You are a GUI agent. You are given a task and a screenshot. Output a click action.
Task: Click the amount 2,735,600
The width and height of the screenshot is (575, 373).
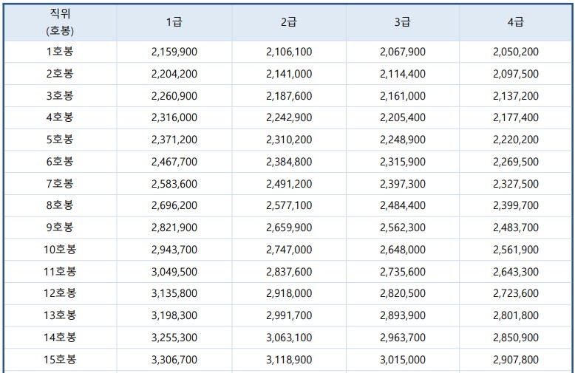[403, 272]
